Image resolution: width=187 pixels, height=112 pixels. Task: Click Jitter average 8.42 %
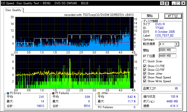click(132, 97)
